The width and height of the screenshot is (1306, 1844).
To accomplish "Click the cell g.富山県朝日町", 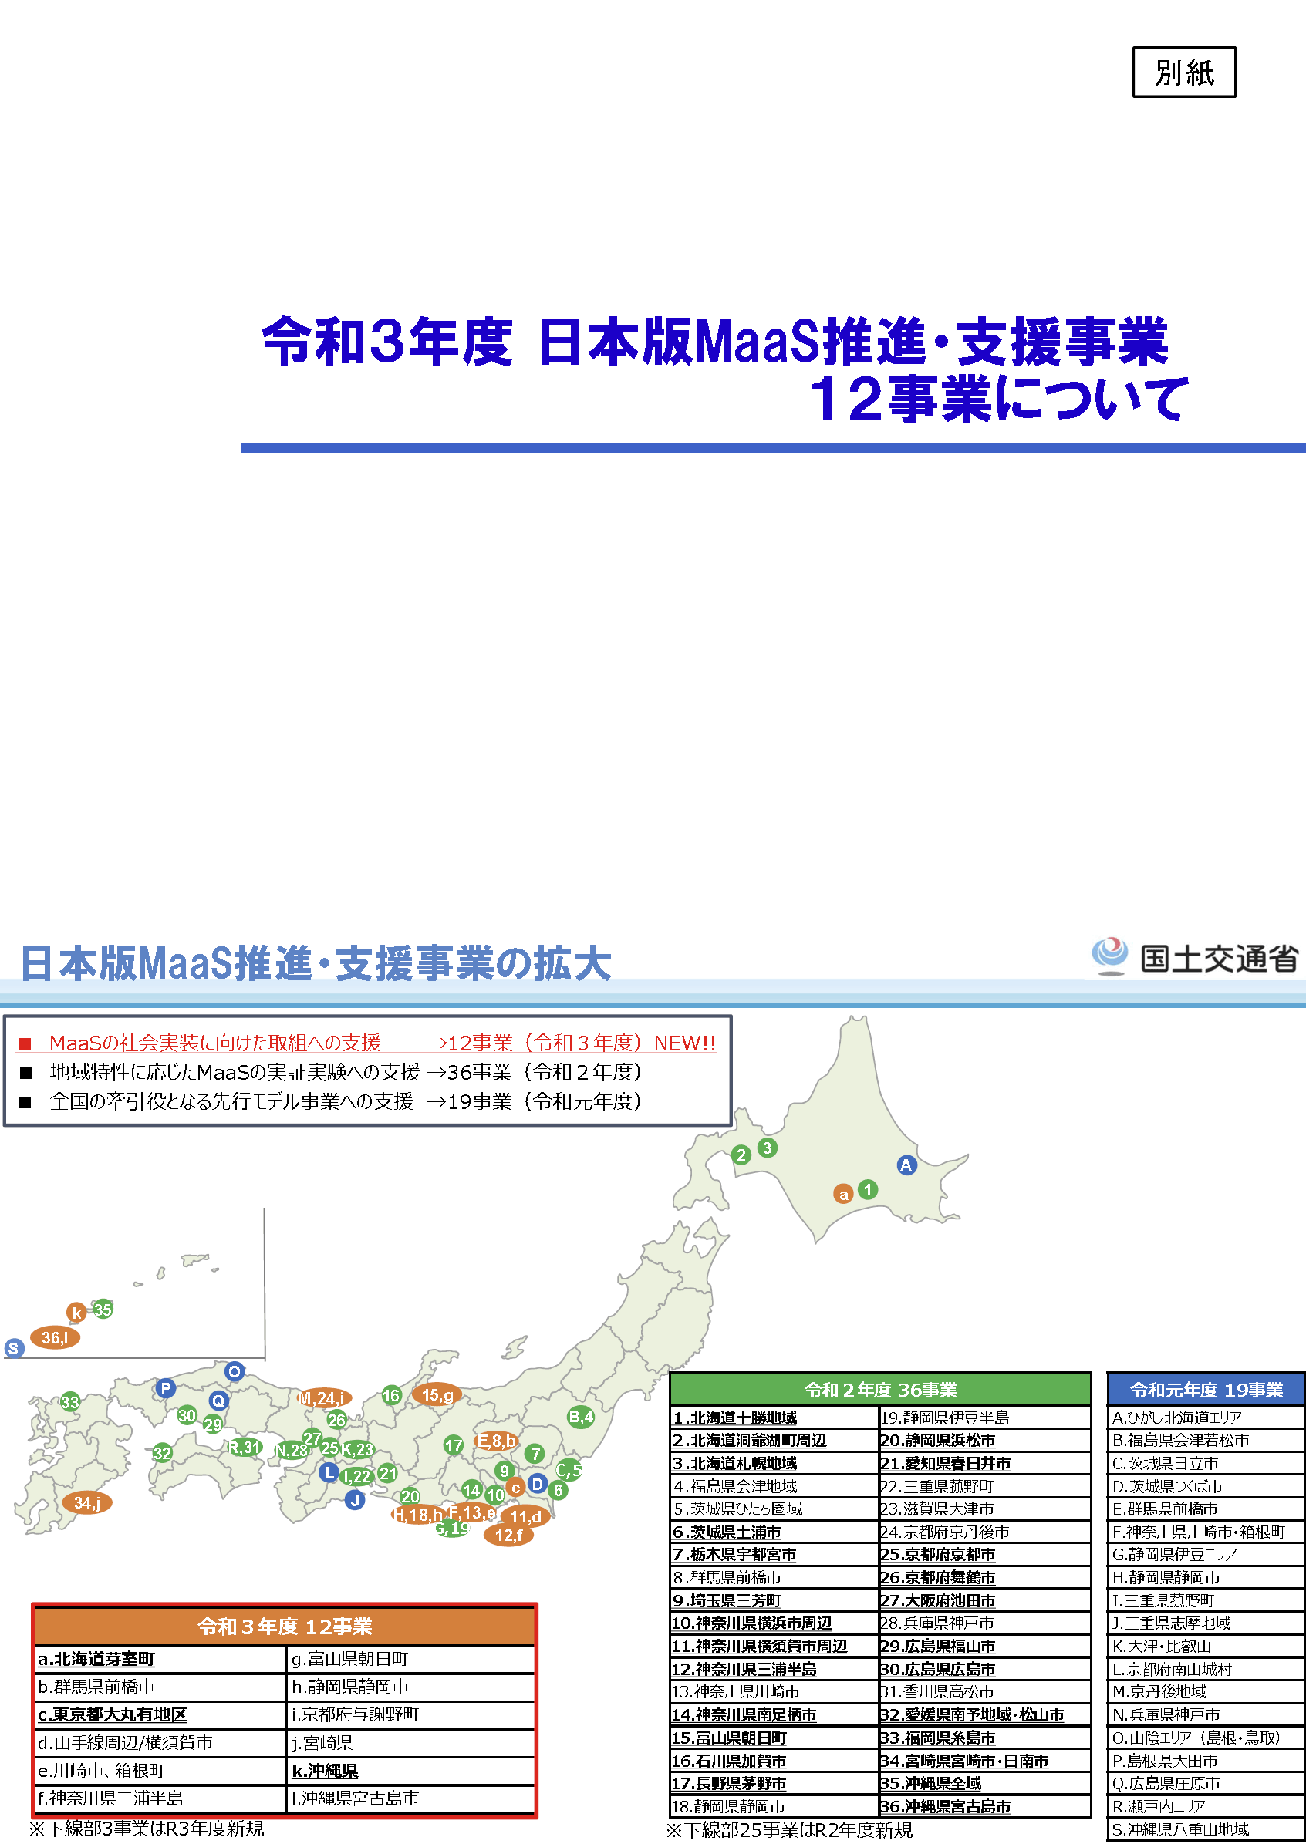I will [x=411, y=1660].
